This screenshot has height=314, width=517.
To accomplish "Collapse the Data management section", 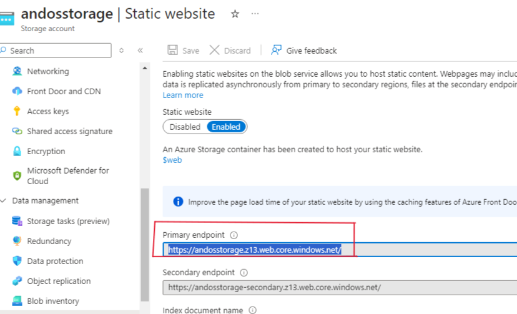I will click(x=4, y=201).
